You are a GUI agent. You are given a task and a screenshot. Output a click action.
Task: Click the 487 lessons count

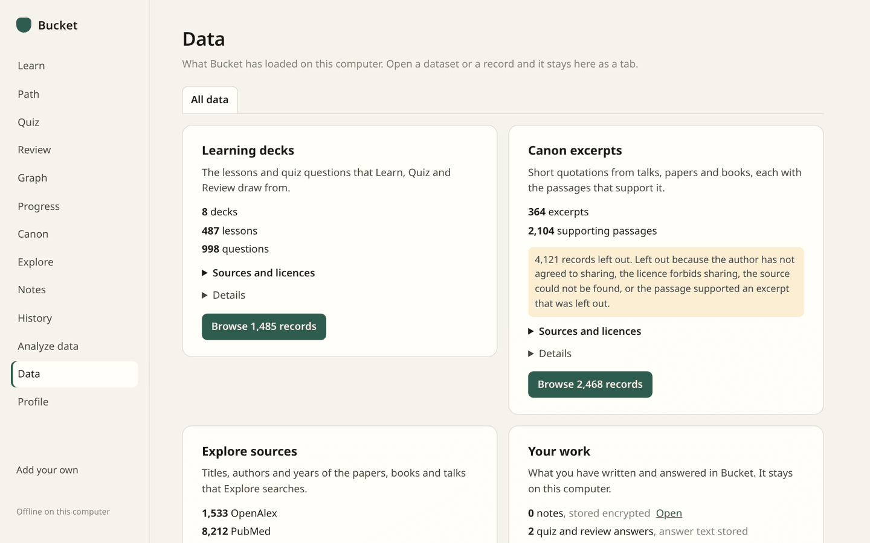[x=230, y=230]
